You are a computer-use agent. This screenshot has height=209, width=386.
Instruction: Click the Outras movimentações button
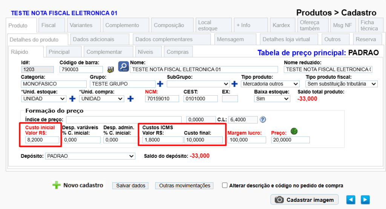click(x=184, y=186)
